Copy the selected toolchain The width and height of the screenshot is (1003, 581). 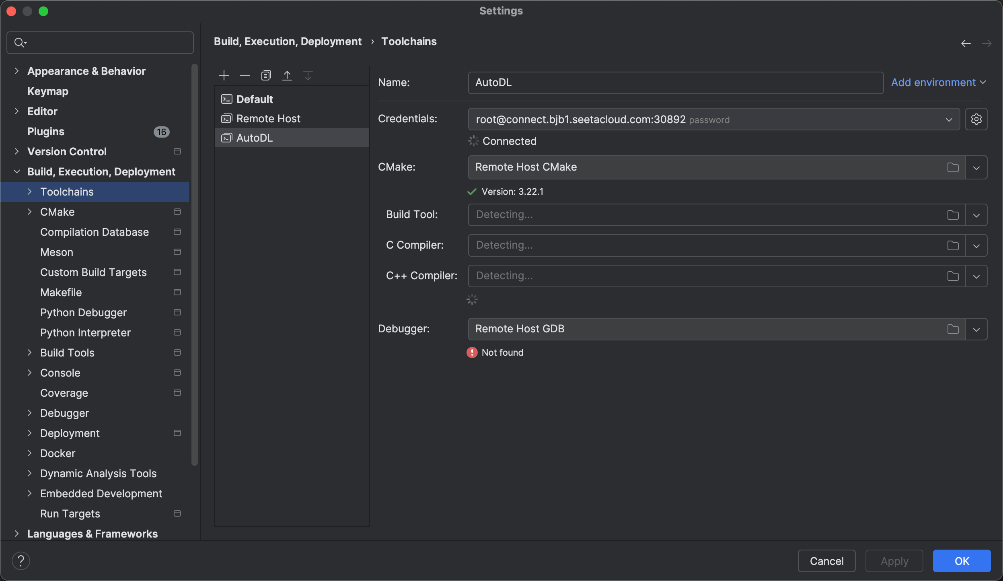pos(266,75)
